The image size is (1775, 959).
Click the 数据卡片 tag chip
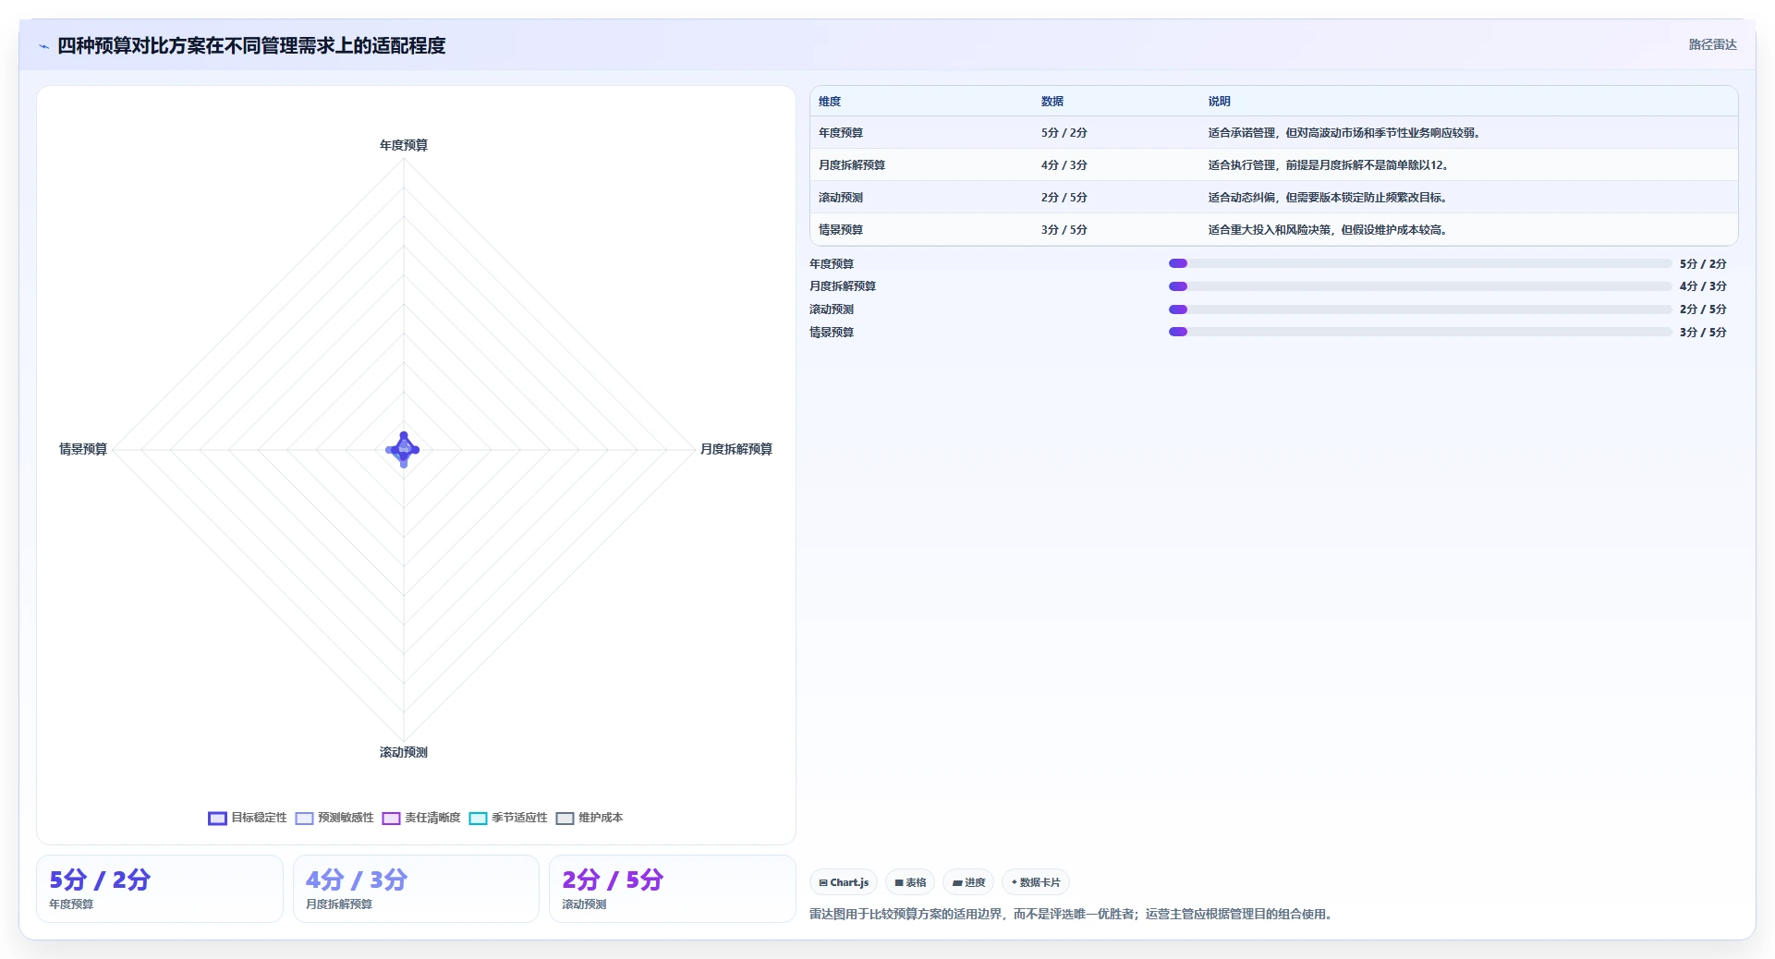[1036, 882]
